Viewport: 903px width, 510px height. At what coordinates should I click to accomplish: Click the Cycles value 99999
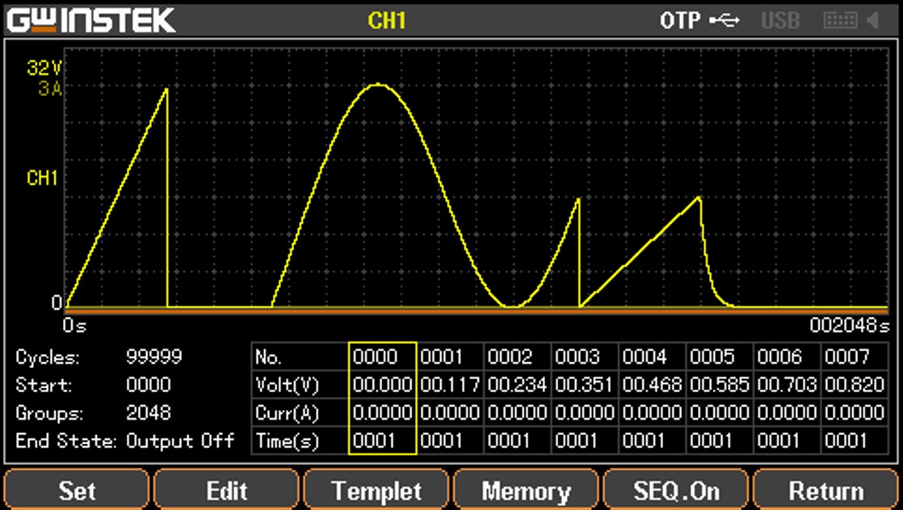point(154,357)
